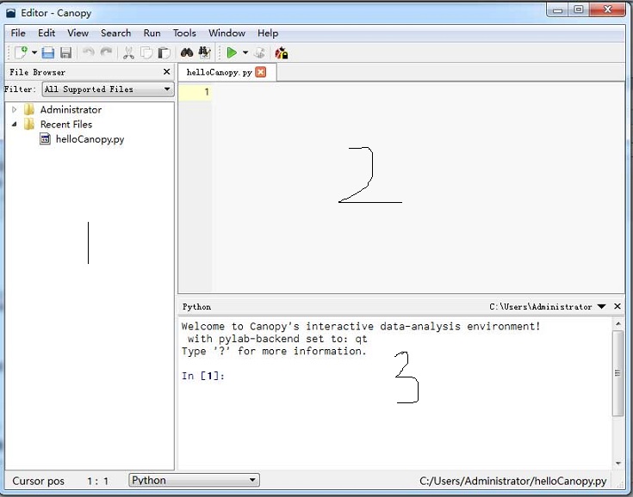
Task: Click the Python panel title
Action: click(196, 307)
